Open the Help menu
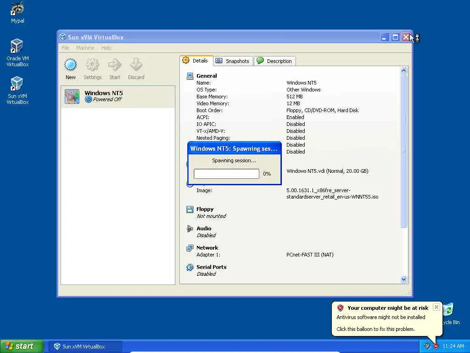Screen dimensions: 470x353 [106, 48]
